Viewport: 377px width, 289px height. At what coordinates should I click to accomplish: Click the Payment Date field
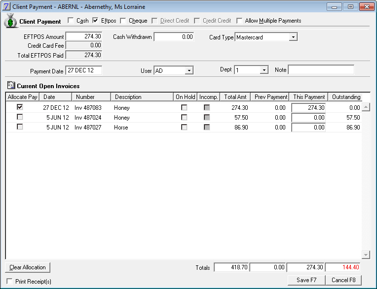[x=84, y=70]
